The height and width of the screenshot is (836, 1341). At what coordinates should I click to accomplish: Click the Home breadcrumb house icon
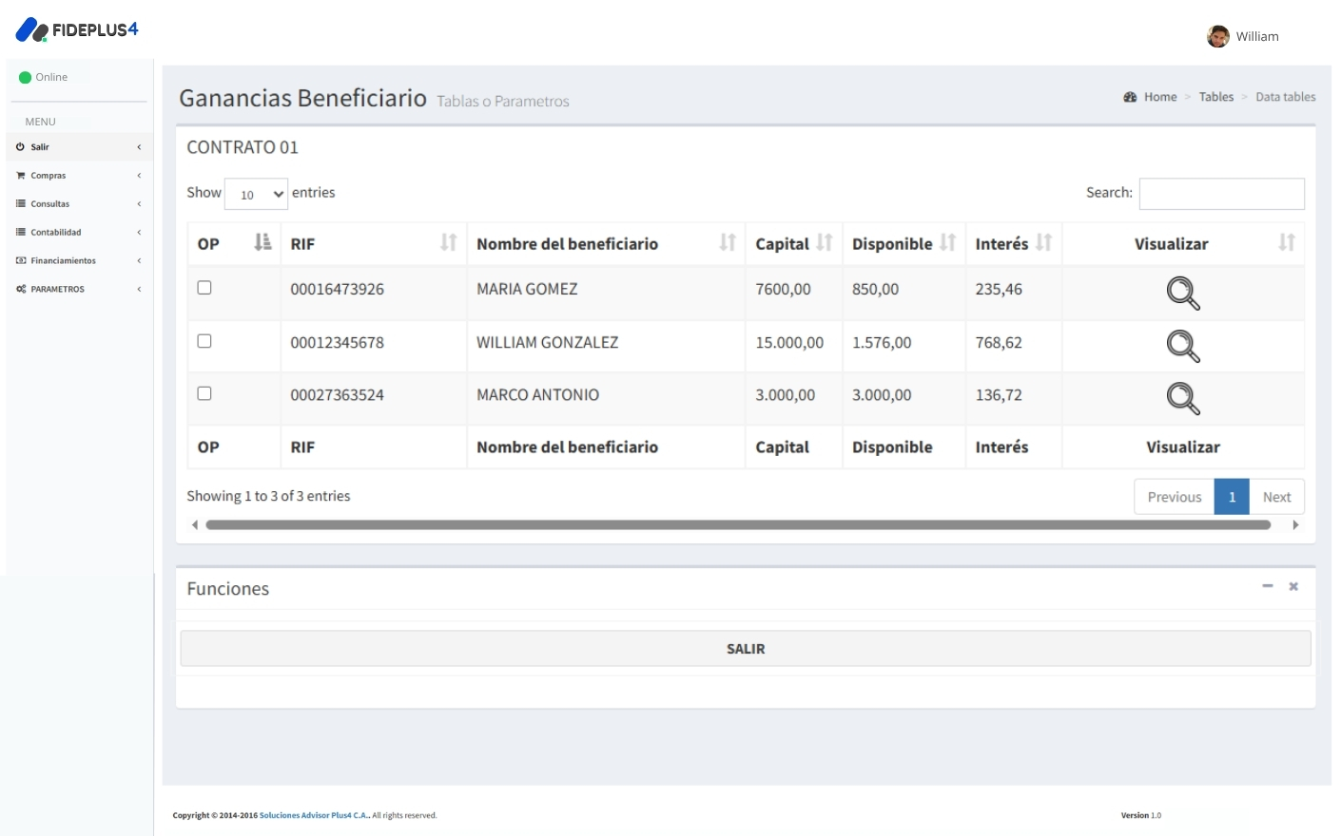coord(1129,96)
